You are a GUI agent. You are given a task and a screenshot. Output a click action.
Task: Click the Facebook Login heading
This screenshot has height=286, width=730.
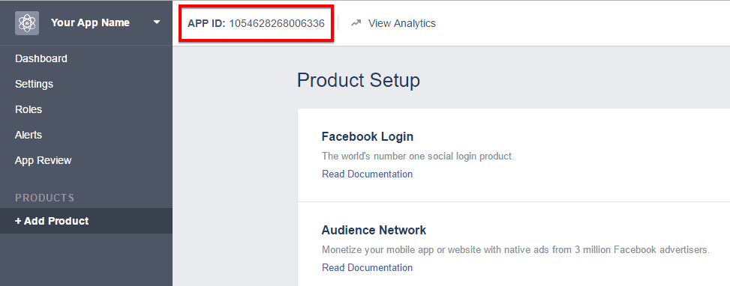tap(368, 136)
